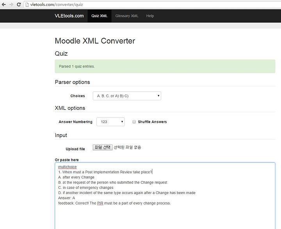Click the 'Quiz' section heading
Image resolution: width=281 pixels, height=229 pixels.
pos(61,54)
